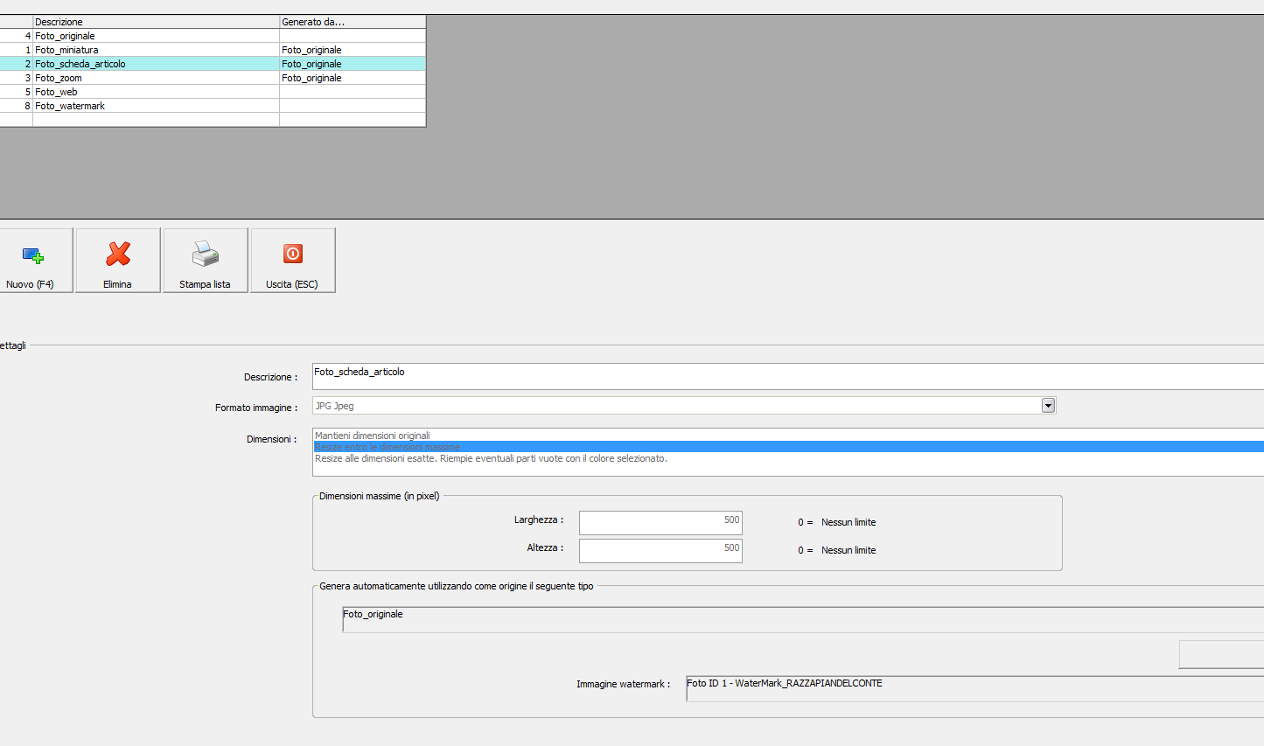Select the Foto_zoom row

(x=213, y=78)
